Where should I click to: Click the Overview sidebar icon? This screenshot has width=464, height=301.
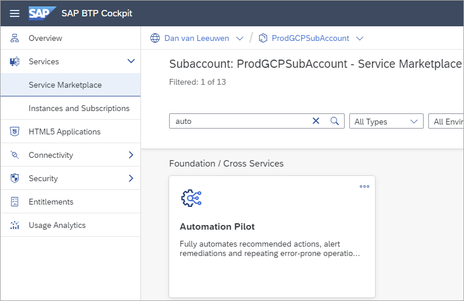pos(15,38)
